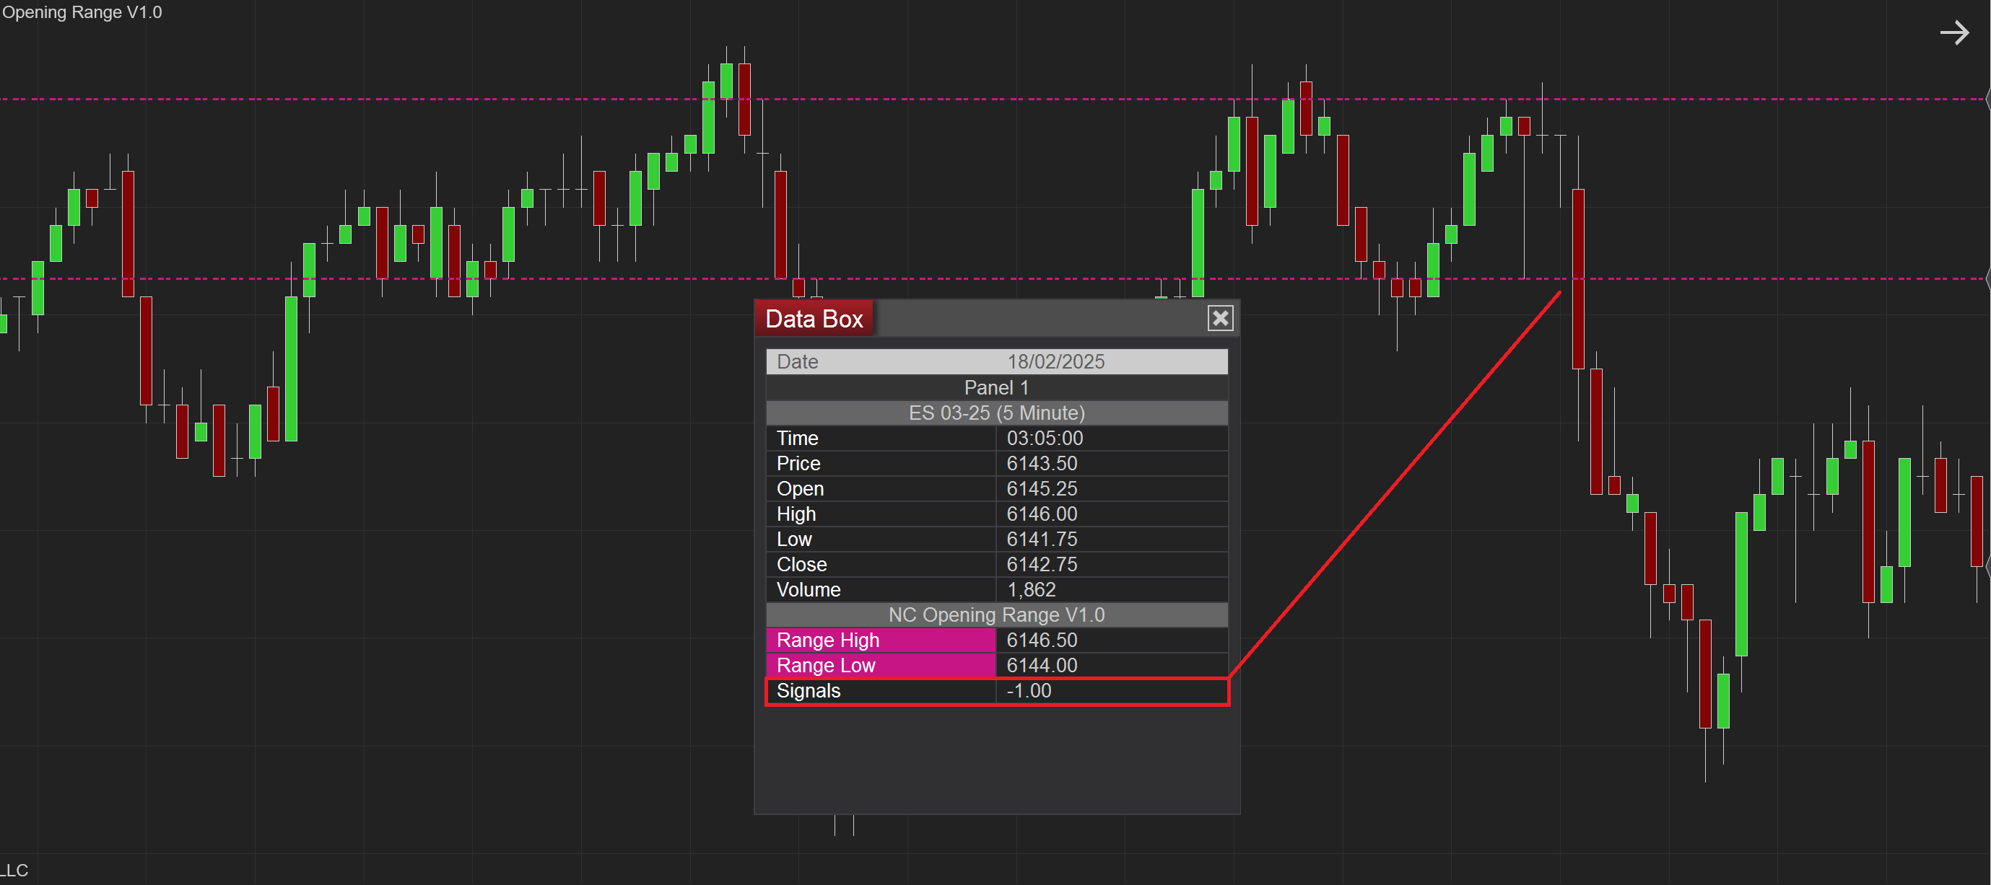Click the Close value 6142.75

click(x=1042, y=564)
